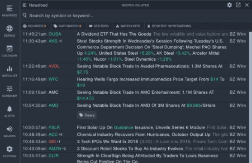Screen dimensions: 252x163
Task: Open the Sources filter tab
Action: [x=34, y=26]
